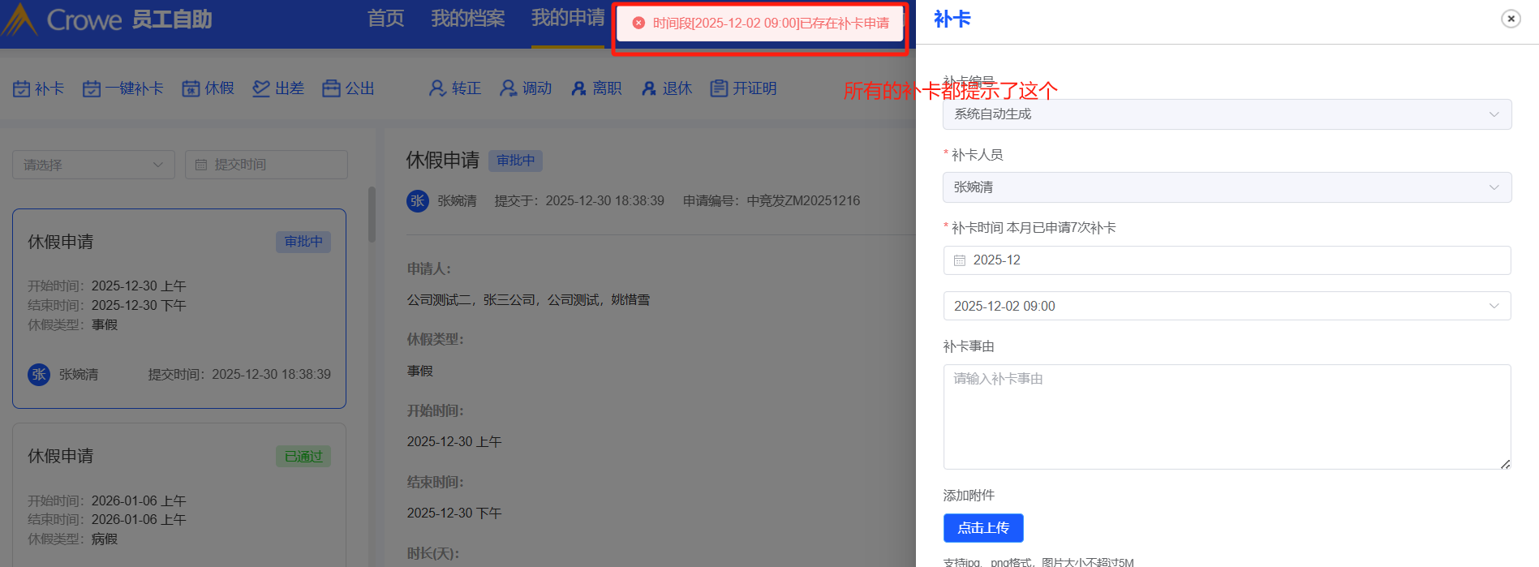
Task: Select the 已通过 休假申请 card
Action: pyautogui.click(x=179, y=495)
